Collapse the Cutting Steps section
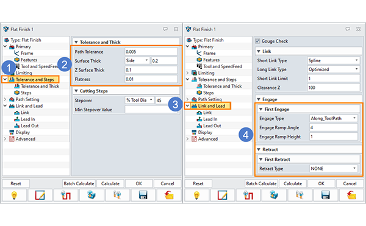366x226 pixels. click(76, 91)
